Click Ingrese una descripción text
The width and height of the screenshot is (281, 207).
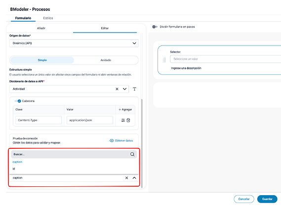186,68
